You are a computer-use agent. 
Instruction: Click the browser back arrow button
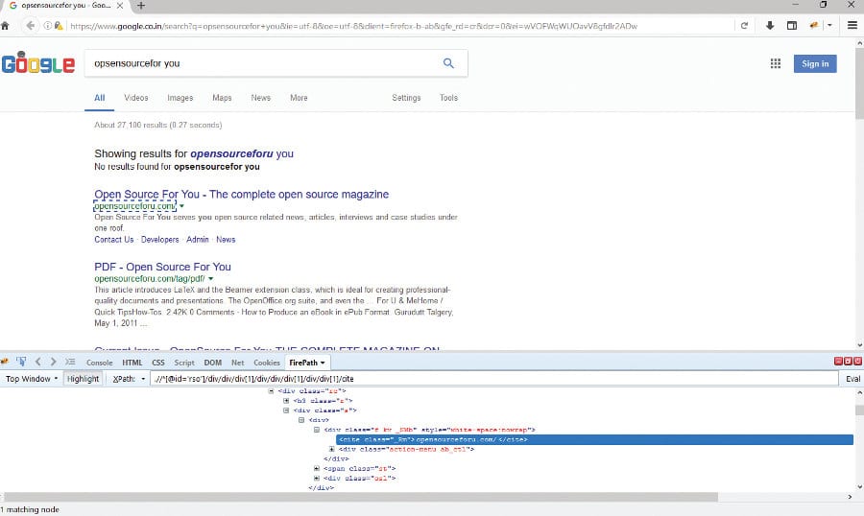click(x=30, y=25)
